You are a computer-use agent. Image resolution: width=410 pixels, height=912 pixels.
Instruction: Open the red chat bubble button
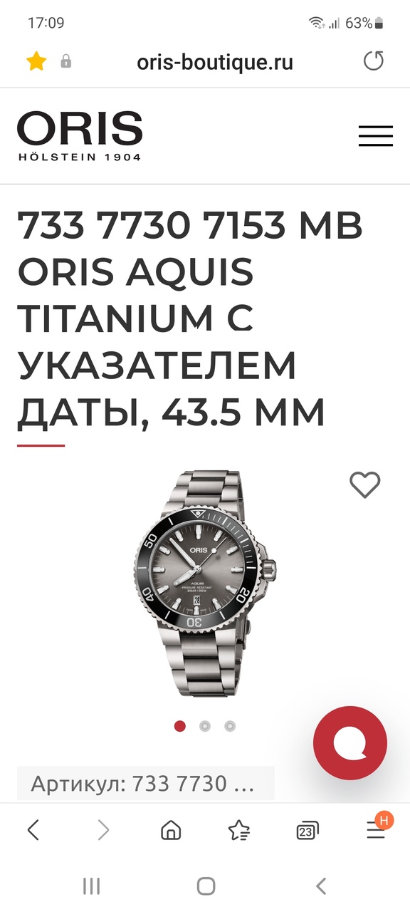pos(350,743)
